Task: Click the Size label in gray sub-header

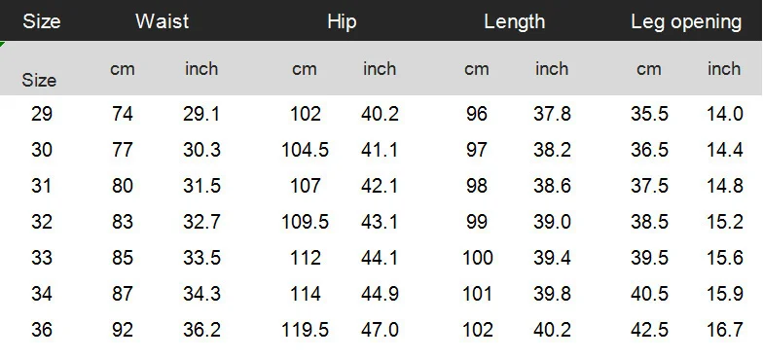Action: tap(39, 80)
